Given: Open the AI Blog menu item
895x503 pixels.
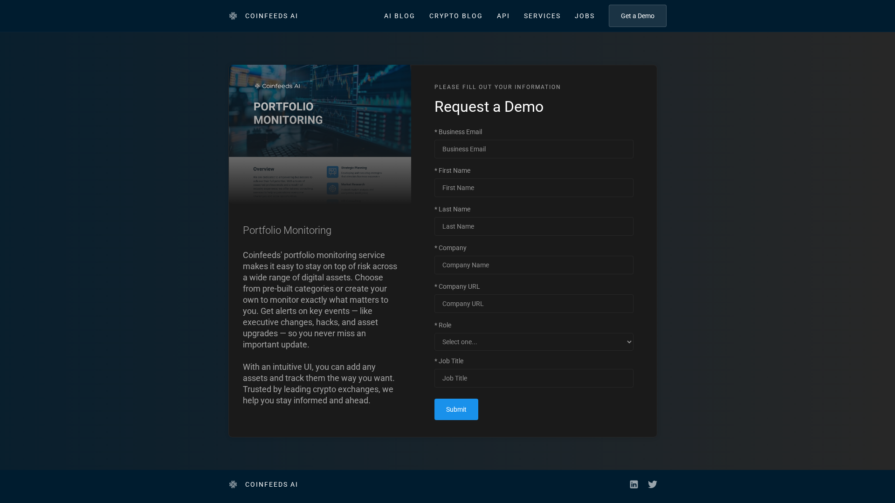Looking at the screenshot, I should click(399, 16).
